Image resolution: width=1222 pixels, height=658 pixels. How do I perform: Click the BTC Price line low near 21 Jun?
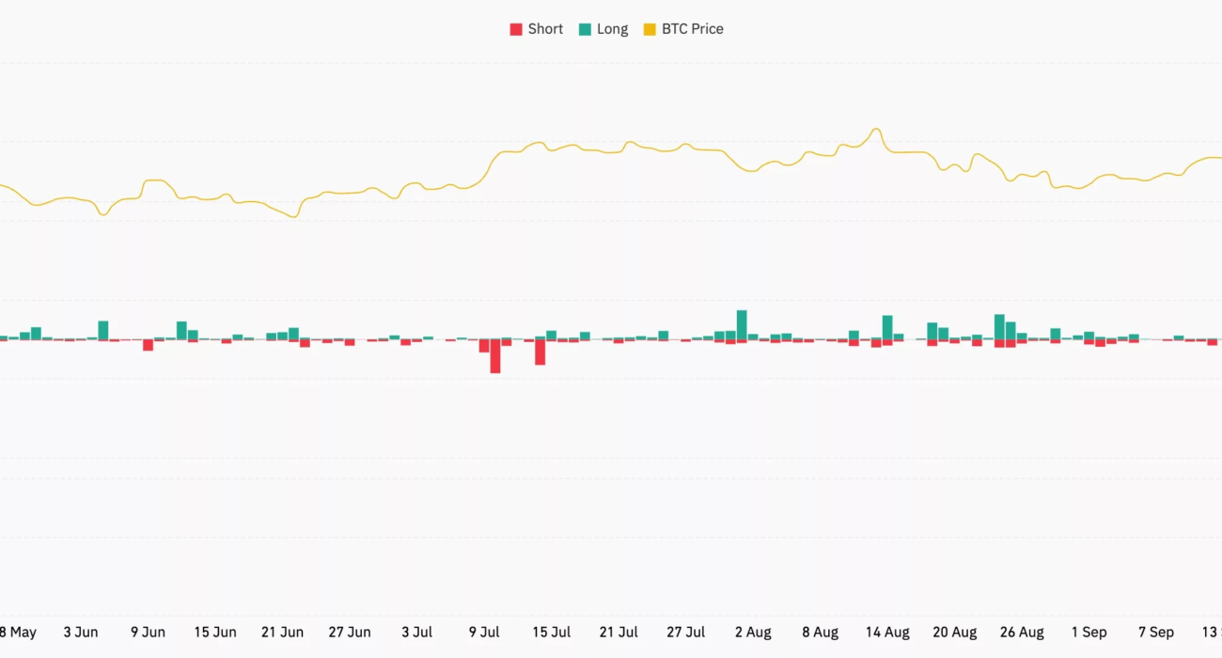(294, 217)
